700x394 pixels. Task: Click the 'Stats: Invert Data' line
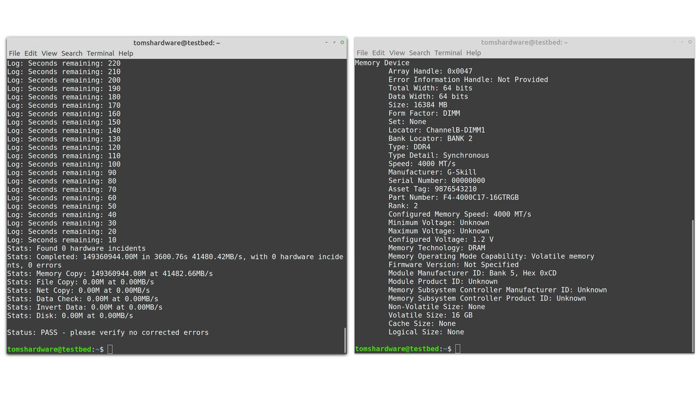click(x=85, y=307)
